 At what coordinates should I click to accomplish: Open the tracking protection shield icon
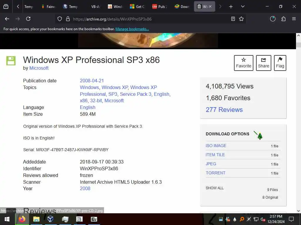point(60,19)
